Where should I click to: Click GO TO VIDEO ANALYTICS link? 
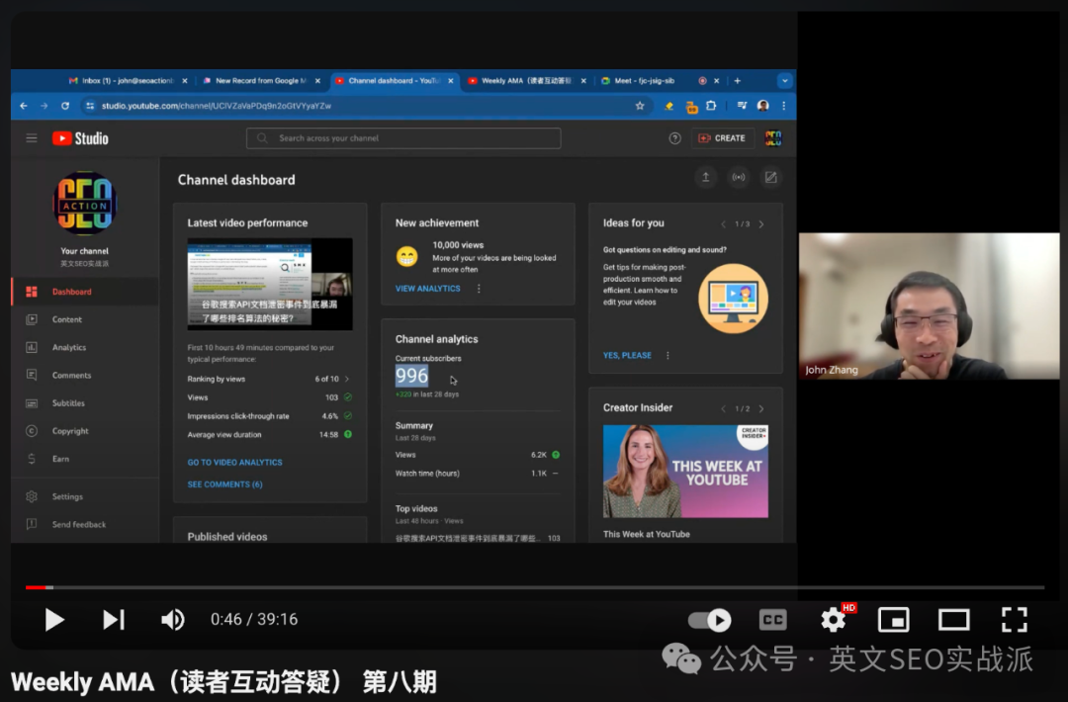click(234, 463)
